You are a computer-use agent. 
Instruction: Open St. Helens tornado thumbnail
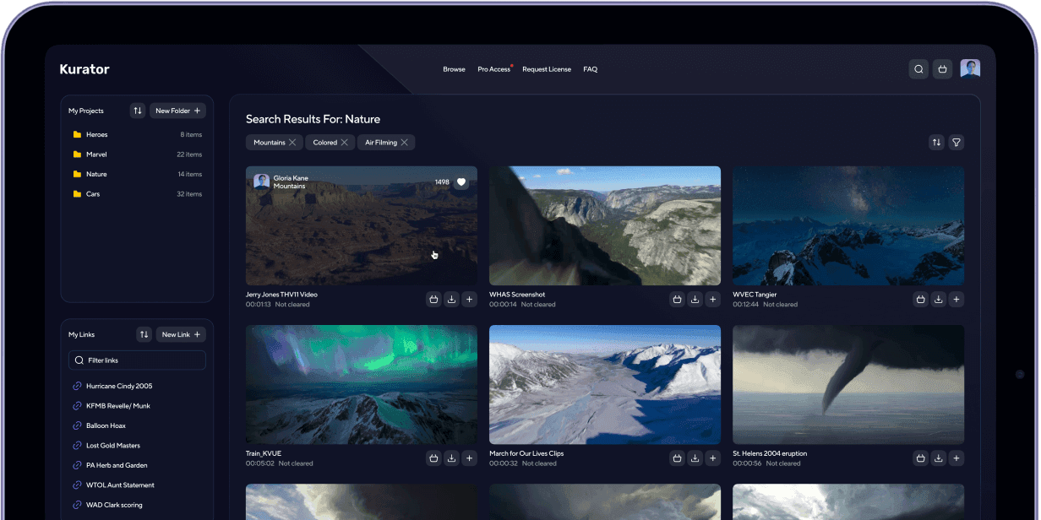pyautogui.click(x=848, y=385)
